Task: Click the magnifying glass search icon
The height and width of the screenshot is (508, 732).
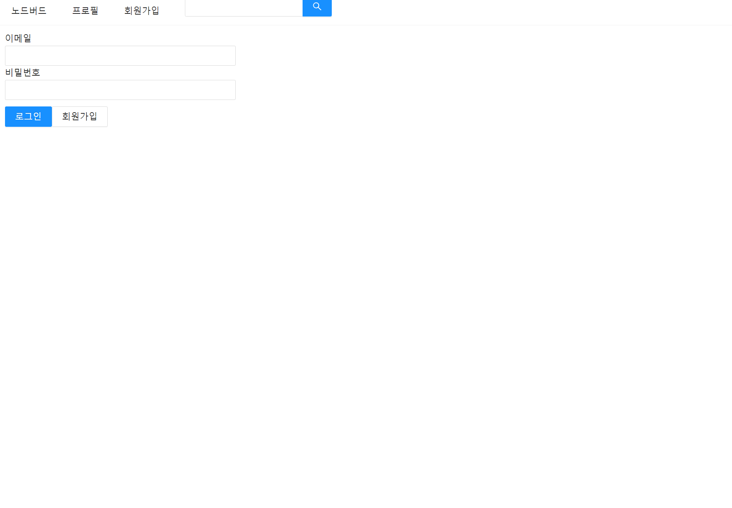Action: tap(317, 7)
